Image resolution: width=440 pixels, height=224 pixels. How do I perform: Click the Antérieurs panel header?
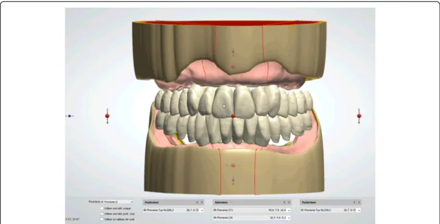coord(252,203)
